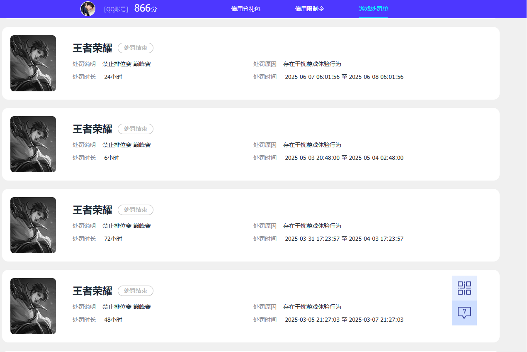Click the date range starting 2025-03-05 21:27:03

pos(344,320)
